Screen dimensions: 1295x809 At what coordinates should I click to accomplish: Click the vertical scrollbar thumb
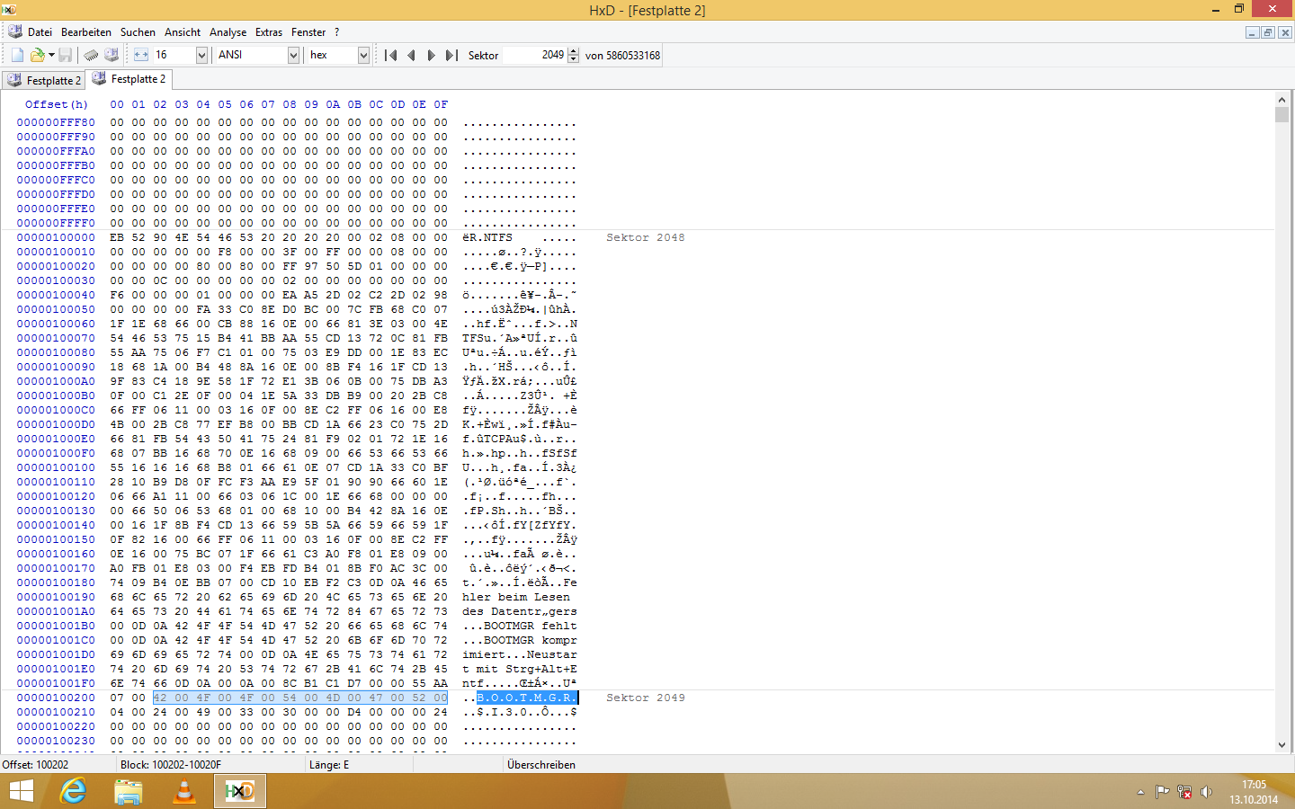[1282, 114]
